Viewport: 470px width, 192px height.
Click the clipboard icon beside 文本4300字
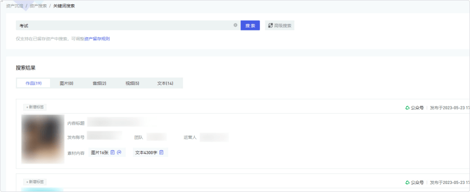click(x=161, y=153)
